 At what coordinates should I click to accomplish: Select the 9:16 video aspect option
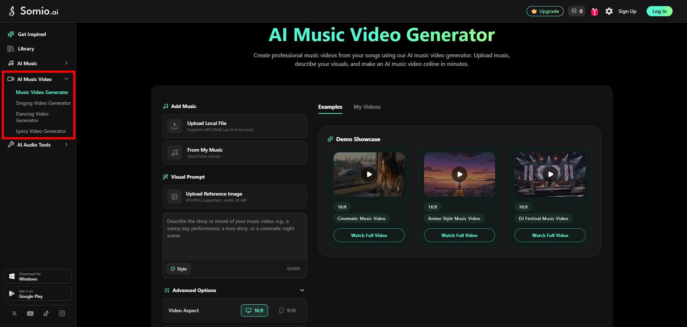click(x=287, y=310)
